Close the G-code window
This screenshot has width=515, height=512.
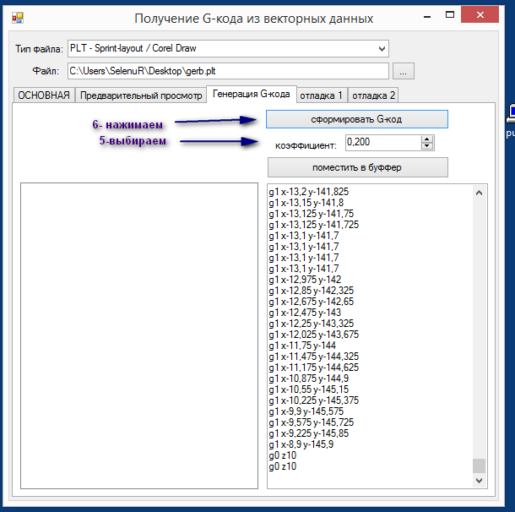click(x=480, y=15)
